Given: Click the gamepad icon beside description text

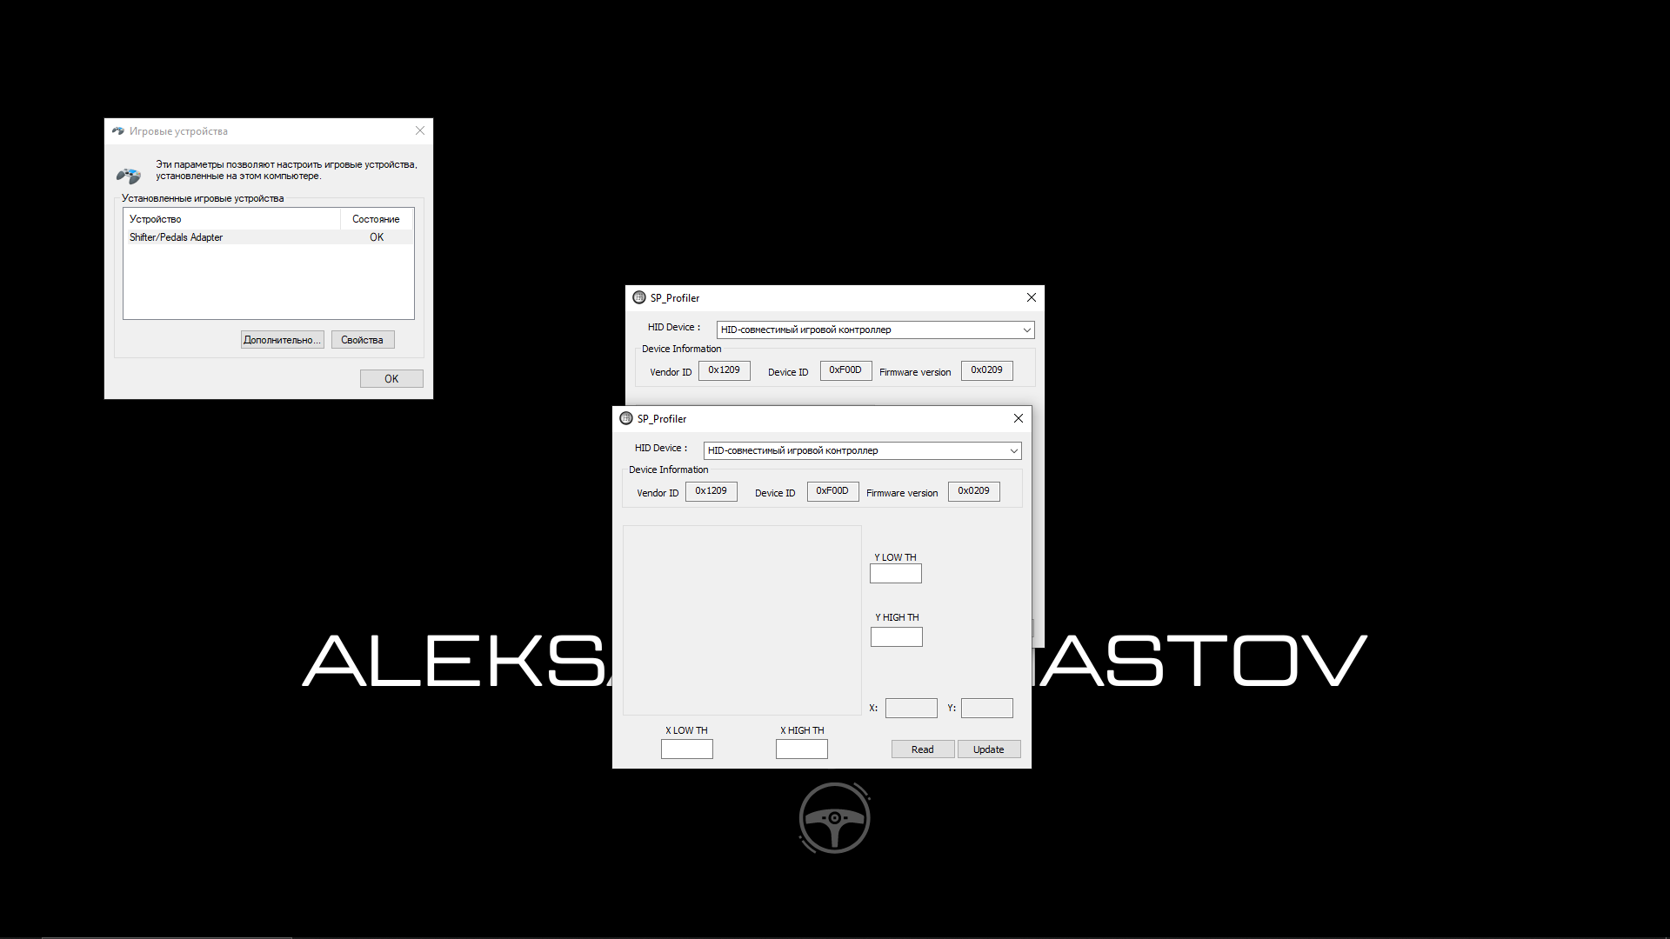Looking at the screenshot, I should [x=129, y=176].
